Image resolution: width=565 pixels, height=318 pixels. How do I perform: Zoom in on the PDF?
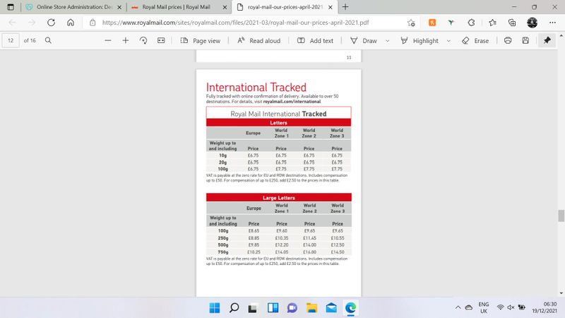tap(126, 40)
